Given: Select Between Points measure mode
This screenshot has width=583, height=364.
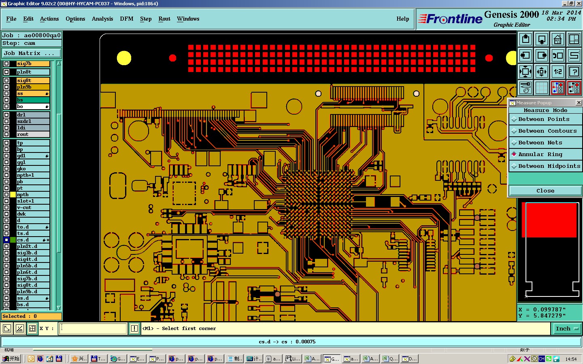Looking at the screenshot, I should click(x=545, y=119).
